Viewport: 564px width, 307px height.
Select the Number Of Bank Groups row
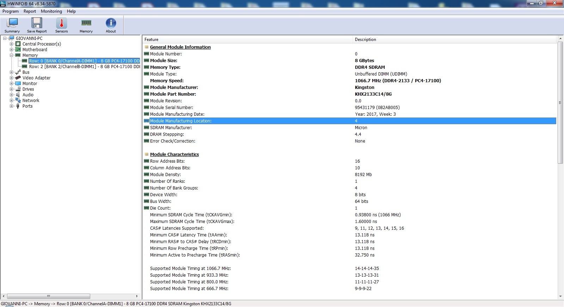pyautogui.click(x=350, y=188)
